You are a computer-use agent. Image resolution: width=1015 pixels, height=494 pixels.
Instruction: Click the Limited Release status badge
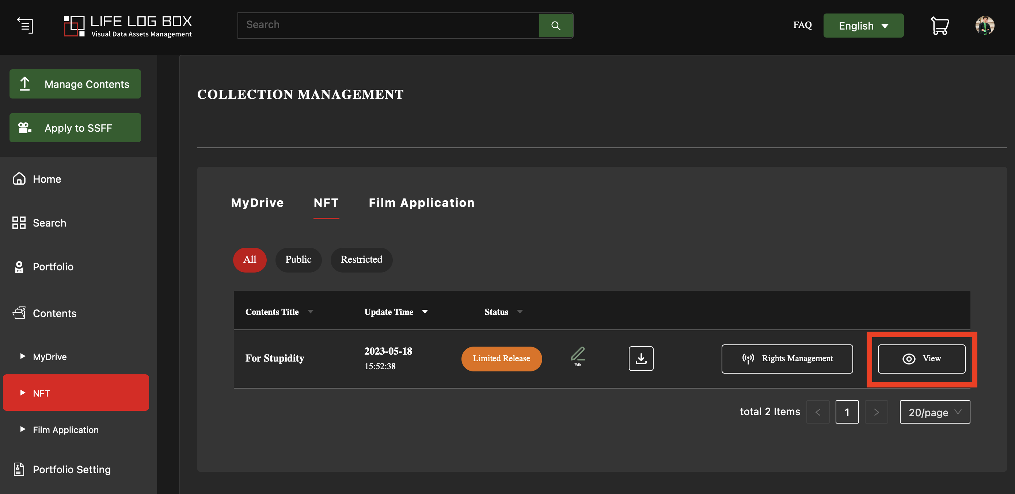tap(501, 358)
